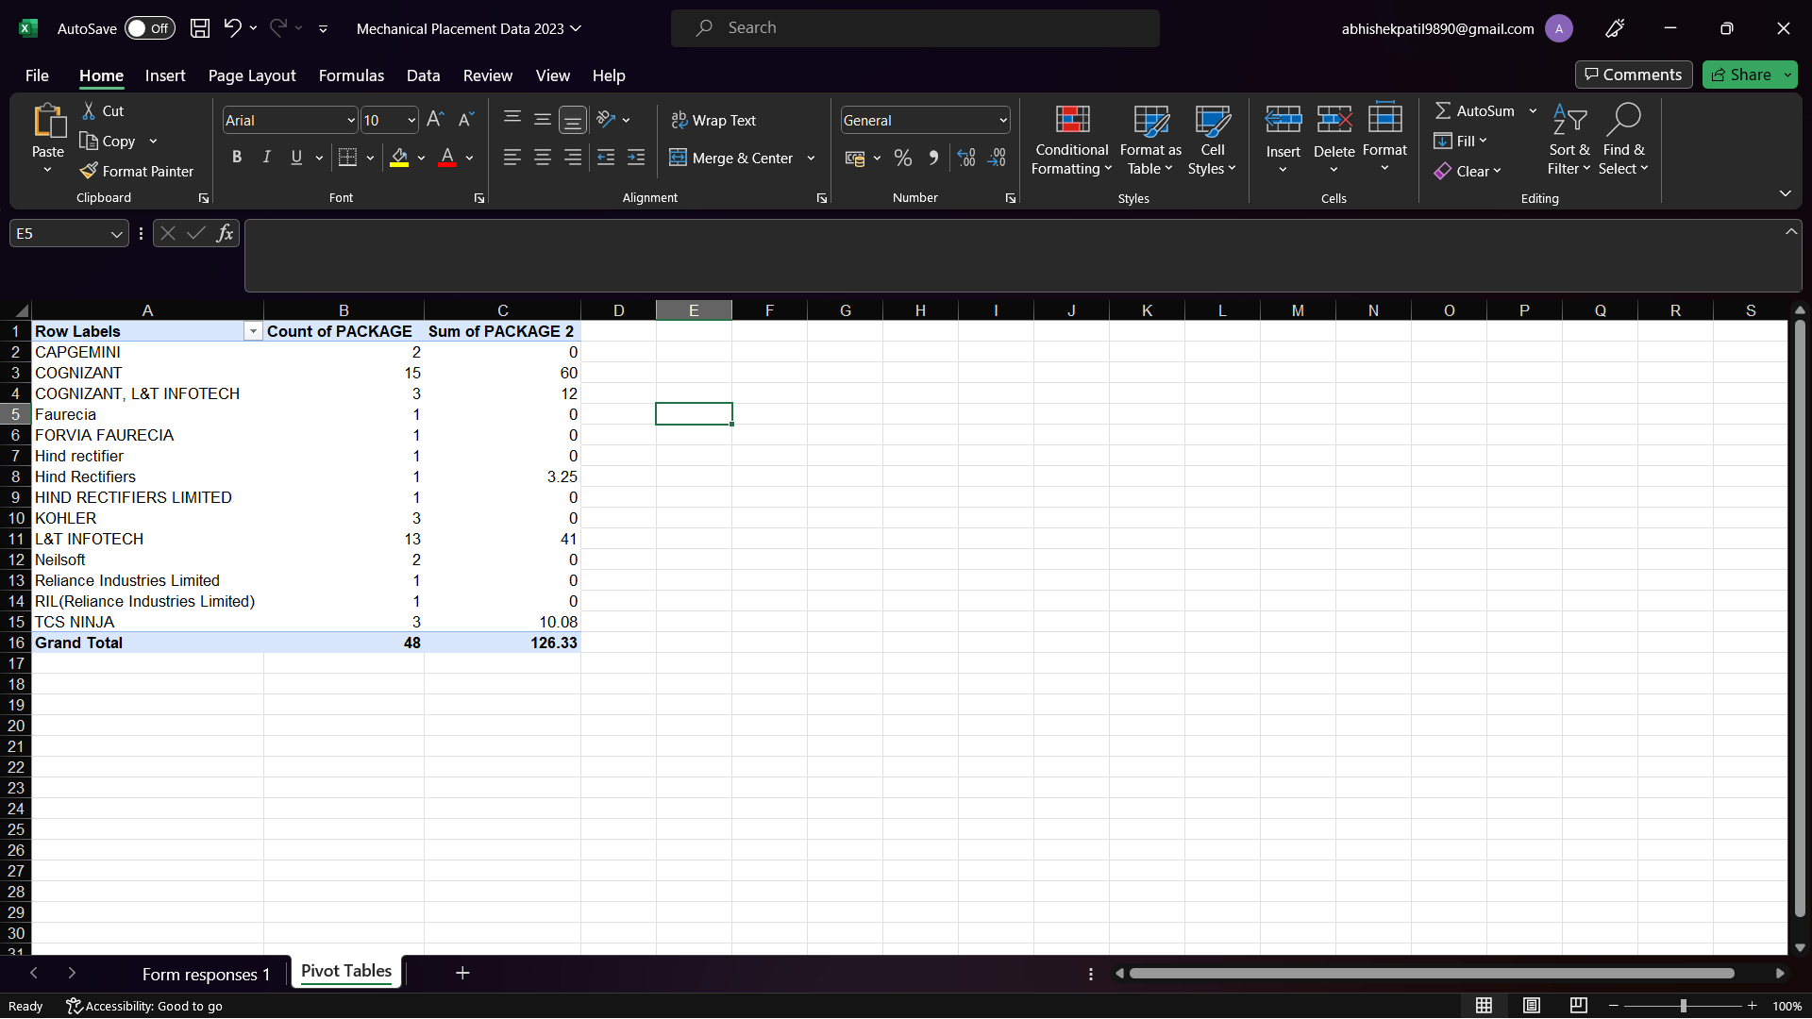Click the Merge & Center icon
Viewport: 1812px width, 1019px height.
pyautogui.click(x=678, y=158)
